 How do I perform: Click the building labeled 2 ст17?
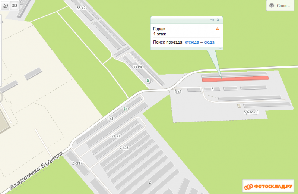click(x=77, y=163)
